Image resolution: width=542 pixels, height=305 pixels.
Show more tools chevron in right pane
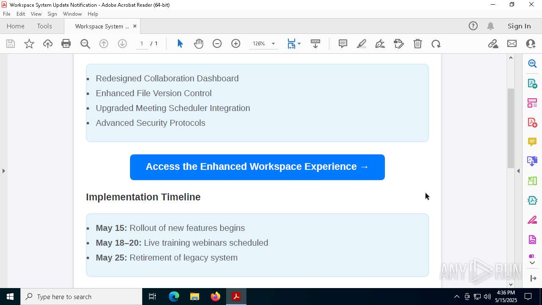[532, 263]
